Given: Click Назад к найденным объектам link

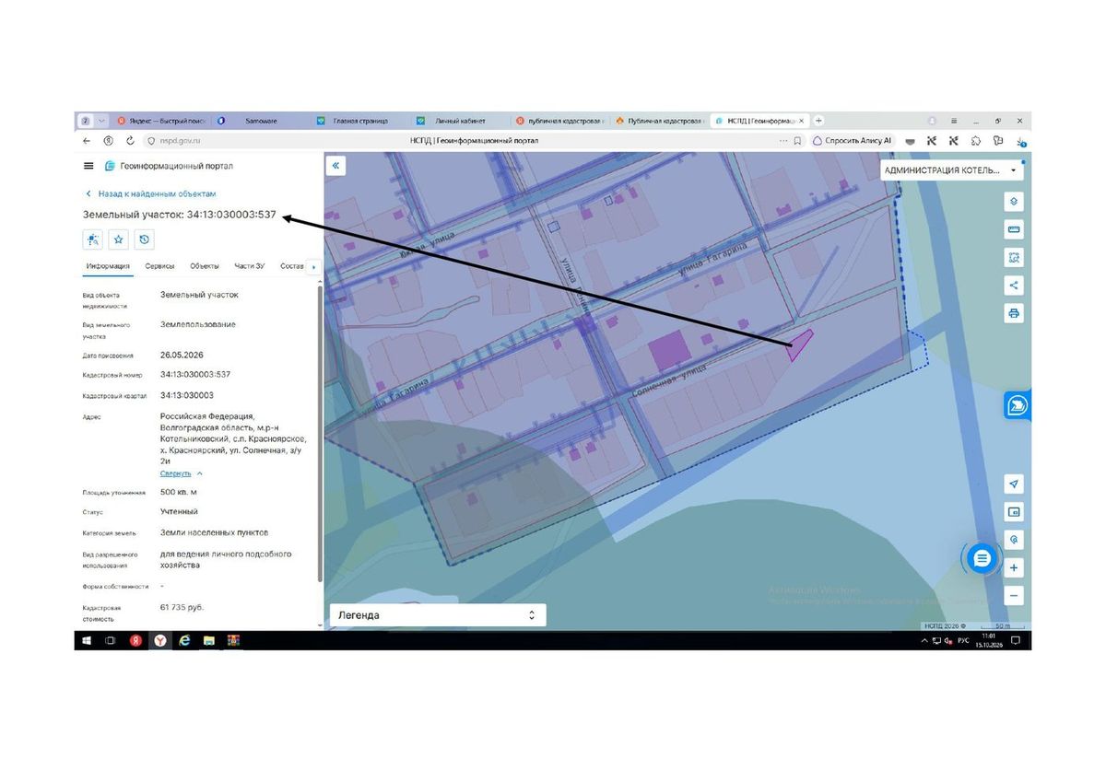Looking at the screenshot, I should pyautogui.click(x=150, y=194).
